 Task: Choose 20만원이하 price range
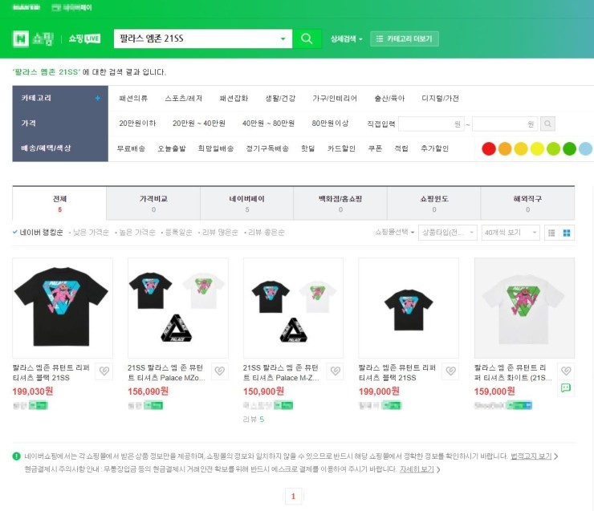(x=137, y=124)
